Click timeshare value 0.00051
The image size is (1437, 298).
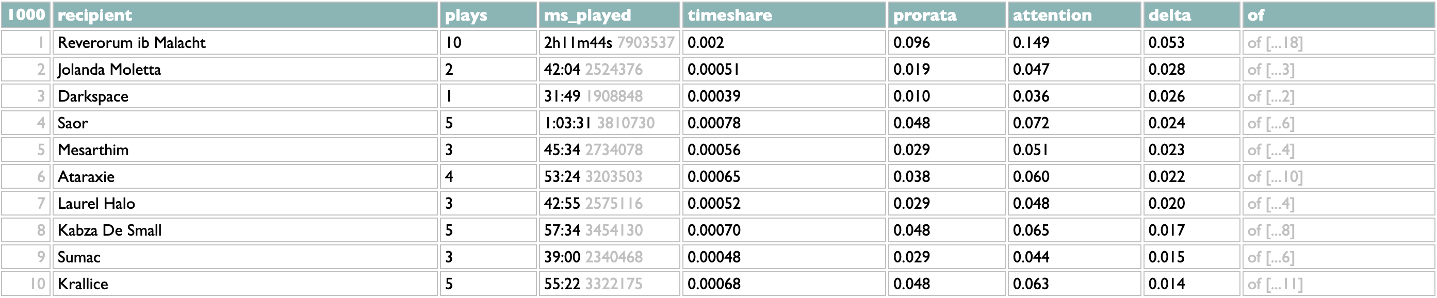pyautogui.click(x=713, y=69)
